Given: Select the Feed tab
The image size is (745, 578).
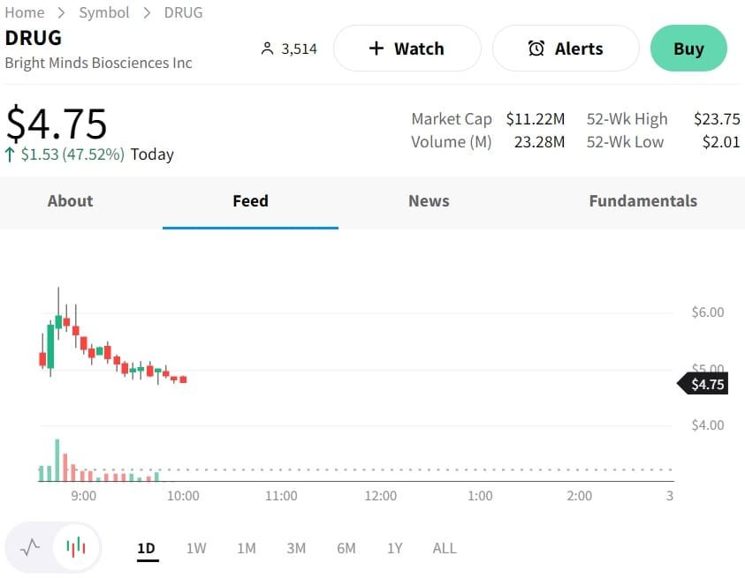Looking at the screenshot, I should tap(250, 201).
